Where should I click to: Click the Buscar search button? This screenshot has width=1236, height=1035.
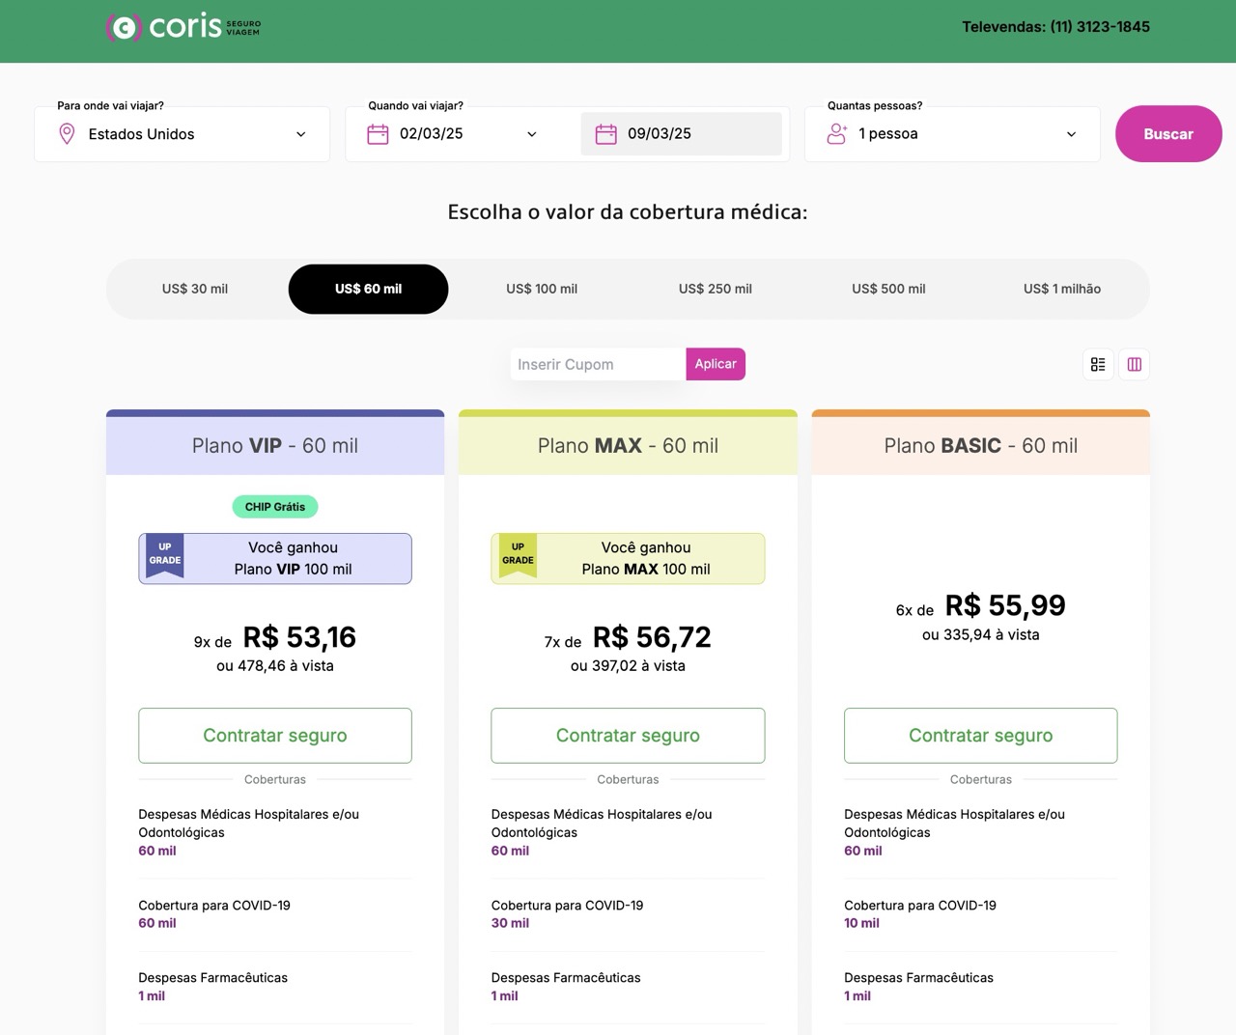pyautogui.click(x=1168, y=134)
